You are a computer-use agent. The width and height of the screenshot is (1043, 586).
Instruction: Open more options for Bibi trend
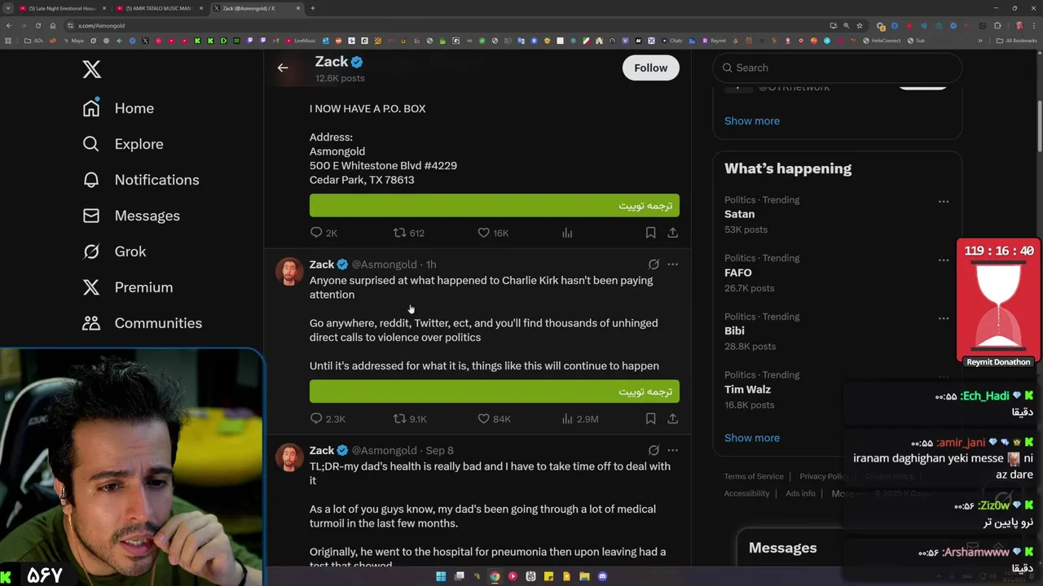pyautogui.click(x=943, y=318)
